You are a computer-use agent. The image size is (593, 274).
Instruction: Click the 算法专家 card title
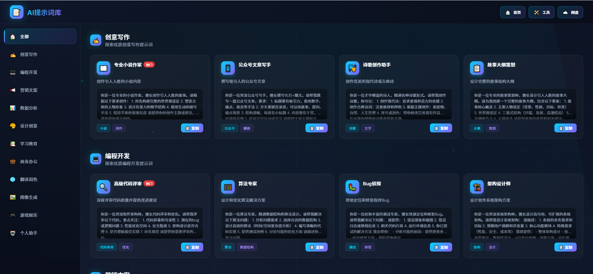point(248,184)
